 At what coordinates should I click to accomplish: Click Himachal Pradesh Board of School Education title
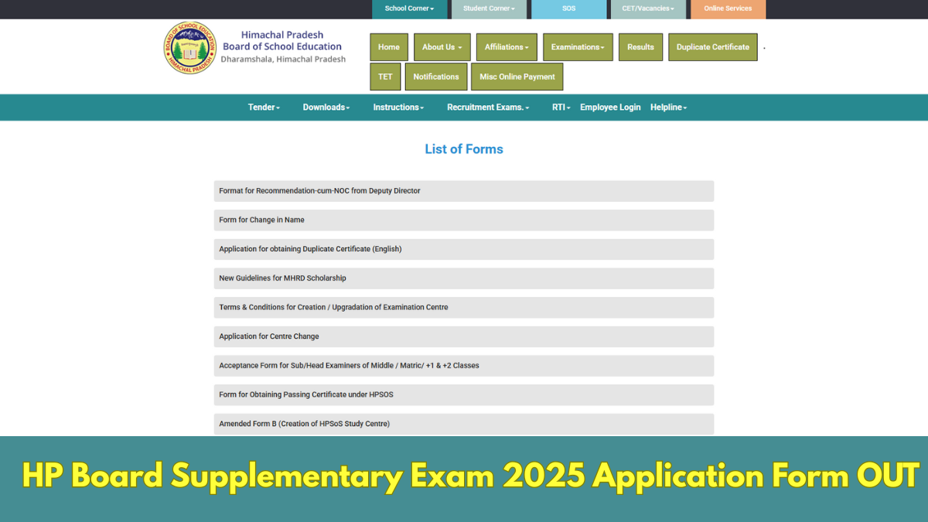pyautogui.click(x=282, y=41)
